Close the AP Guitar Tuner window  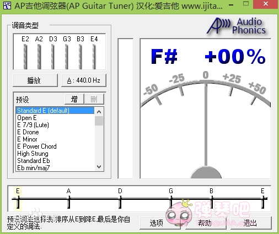tap(266, 4)
